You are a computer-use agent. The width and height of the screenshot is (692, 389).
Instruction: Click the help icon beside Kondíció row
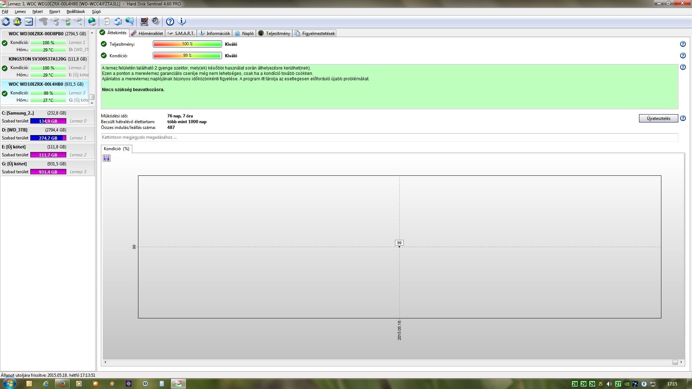click(683, 56)
